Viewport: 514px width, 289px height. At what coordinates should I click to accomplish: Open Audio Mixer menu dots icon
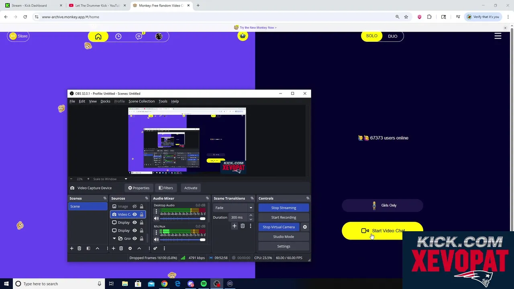coord(164,248)
